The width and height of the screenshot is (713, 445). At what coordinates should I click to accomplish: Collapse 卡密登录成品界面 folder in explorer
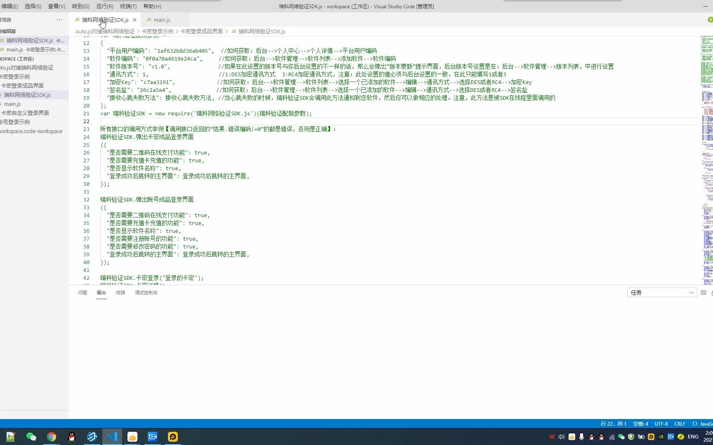click(34, 86)
